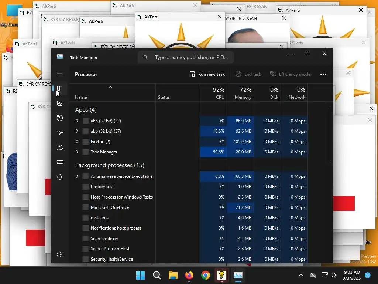Open Startup apps page from sidebar
This screenshot has height=284, width=378.
60,132
